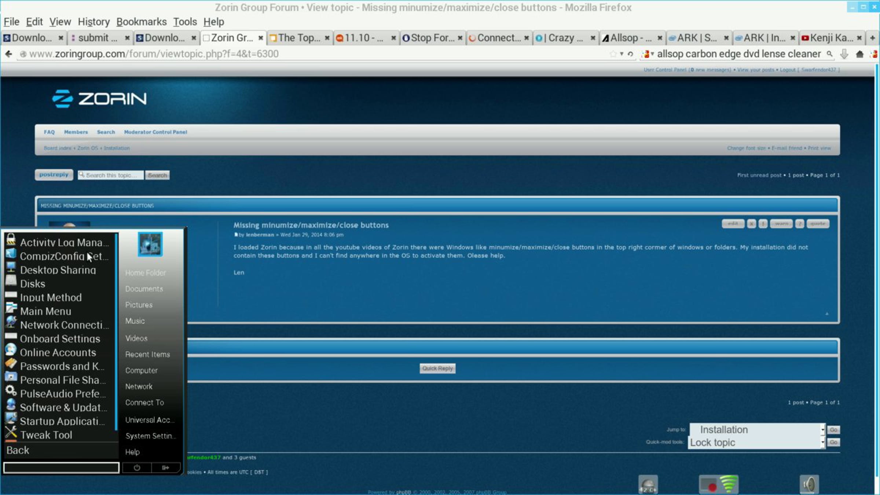Open the Bookmarks menu
The height and width of the screenshot is (495, 880).
(142, 22)
